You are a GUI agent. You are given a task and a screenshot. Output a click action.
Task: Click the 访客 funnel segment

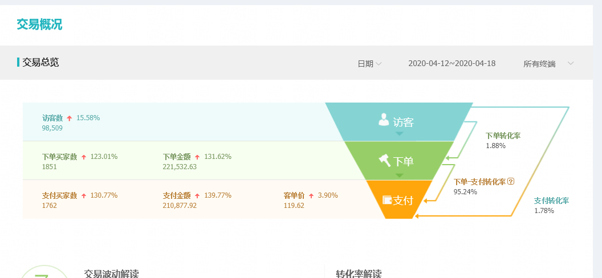(x=399, y=121)
